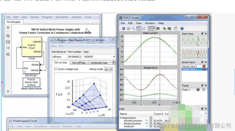This screenshot has width=235, height=131.
Task: Click the Mosfet junction green trace color swatch
Action: click(147, 121)
